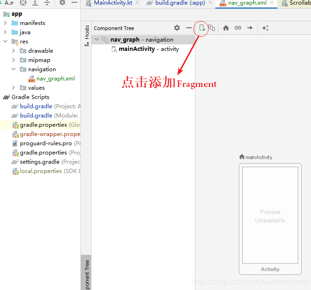Minimize the Component Tree panel

[189, 28]
